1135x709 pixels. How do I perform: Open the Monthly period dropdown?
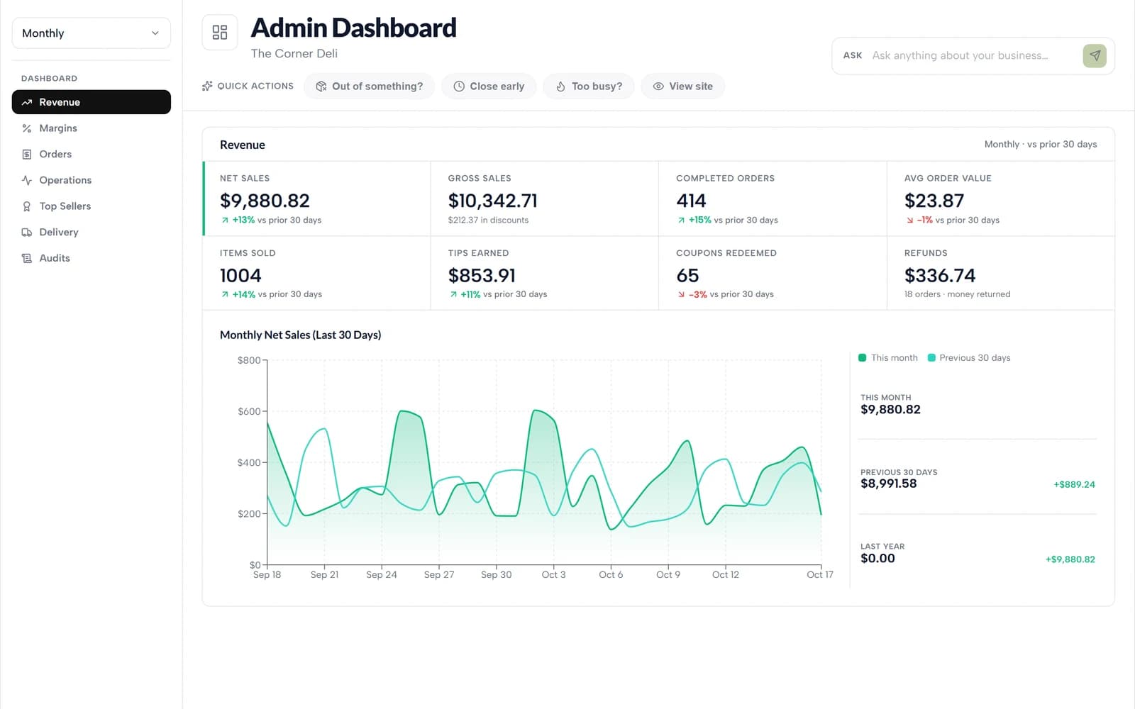pos(92,33)
